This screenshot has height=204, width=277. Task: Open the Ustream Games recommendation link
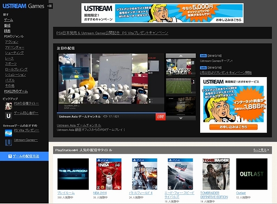[26, 140]
